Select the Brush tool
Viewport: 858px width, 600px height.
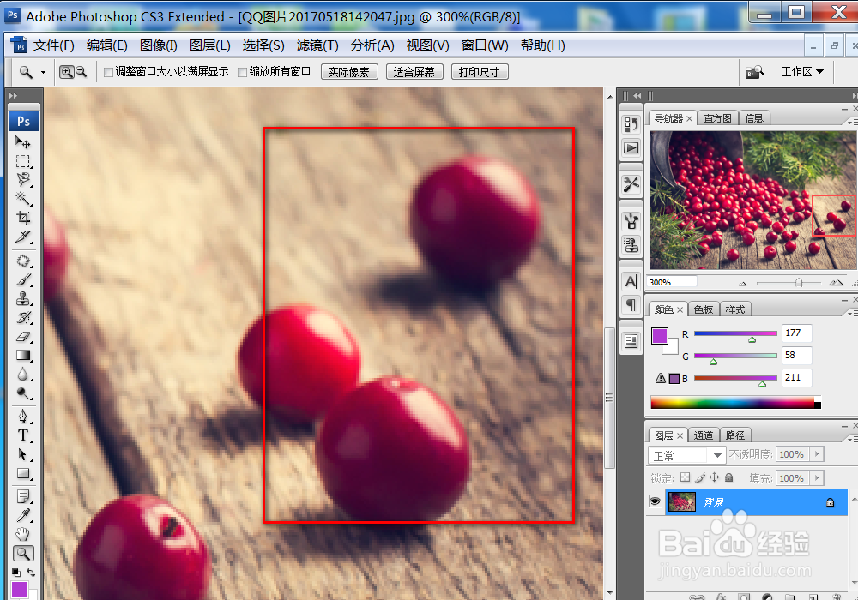coord(23,279)
